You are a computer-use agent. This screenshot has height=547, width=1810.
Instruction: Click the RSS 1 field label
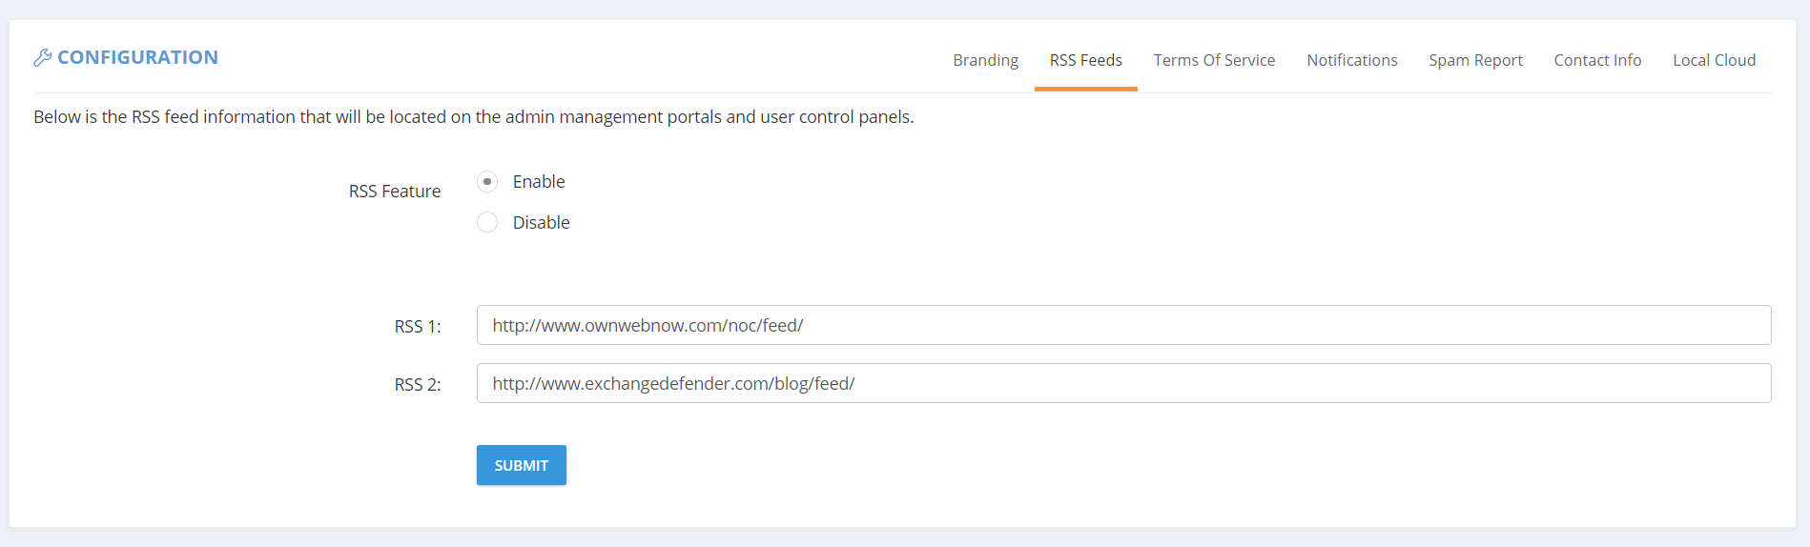[x=418, y=326]
